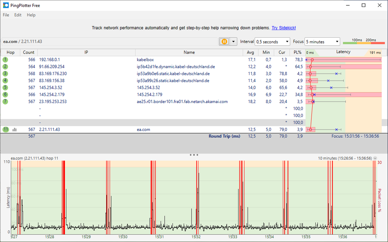
Task: Select the green hop 7 circle
Action: coord(5,102)
